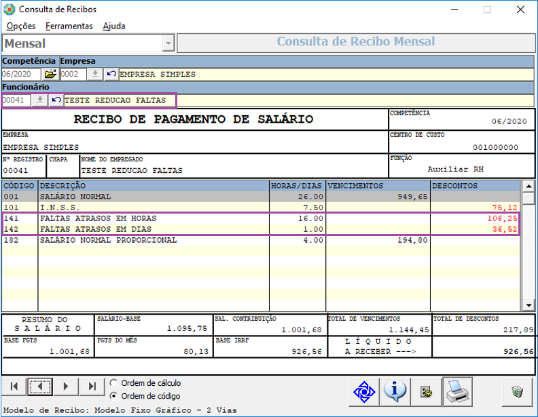Select the SALÁRIO NORMAL row

coord(261,197)
